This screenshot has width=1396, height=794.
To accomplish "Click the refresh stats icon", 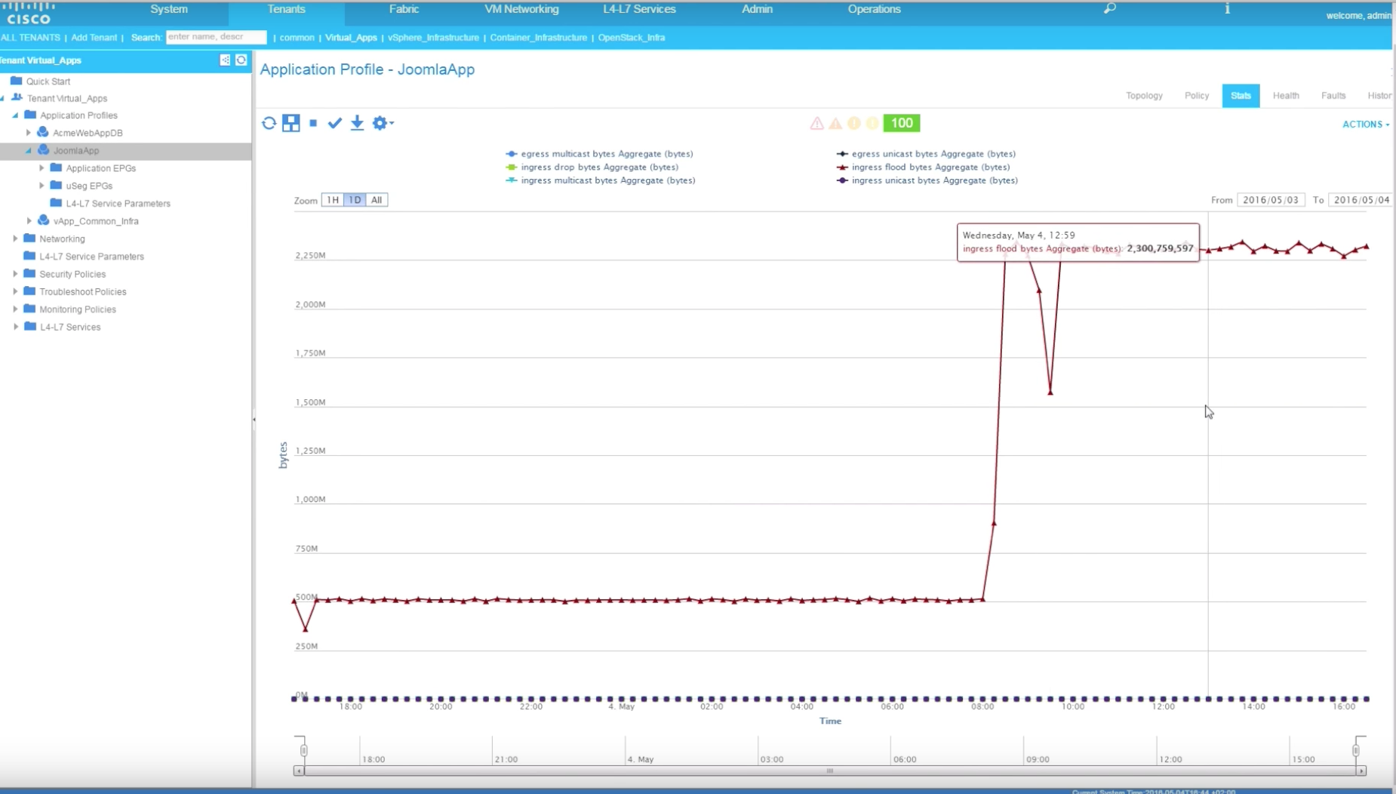I will pyautogui.click(x=269, y=123).
